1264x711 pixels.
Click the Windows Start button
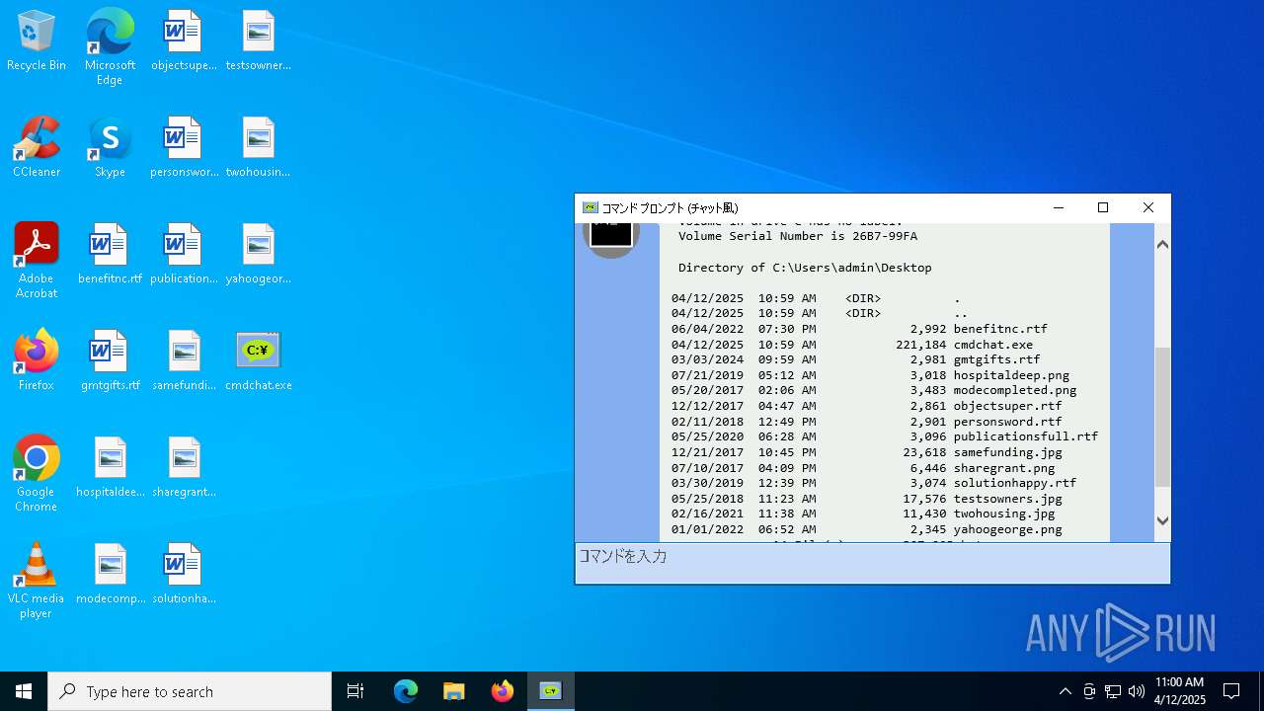tap(24, 691)
